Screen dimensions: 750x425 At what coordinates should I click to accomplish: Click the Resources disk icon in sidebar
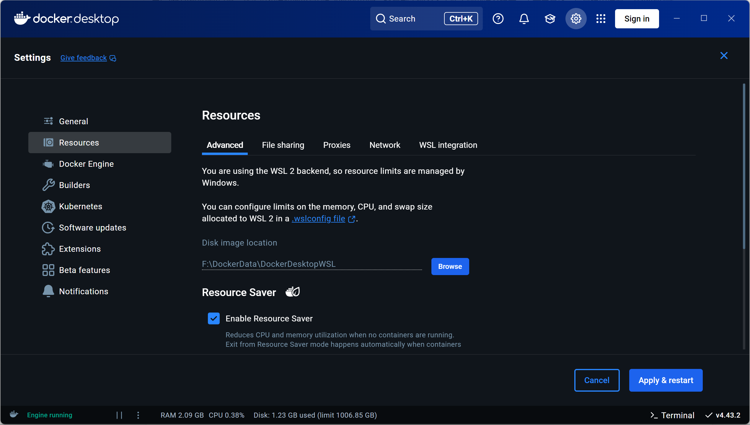tap(48, 143)
